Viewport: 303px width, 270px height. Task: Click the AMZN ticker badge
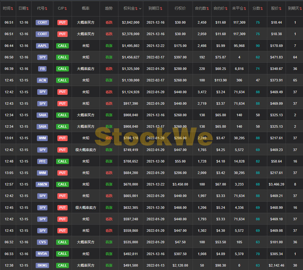[x=42, y=184]
